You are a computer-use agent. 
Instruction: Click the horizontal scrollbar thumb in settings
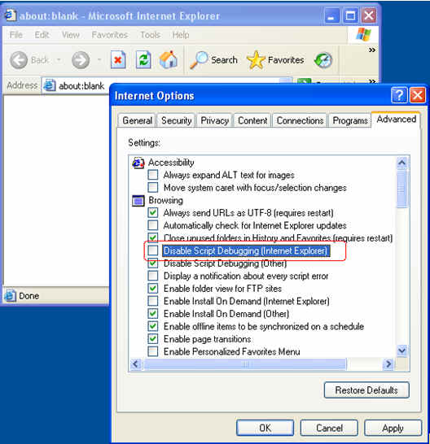(245, 363)
